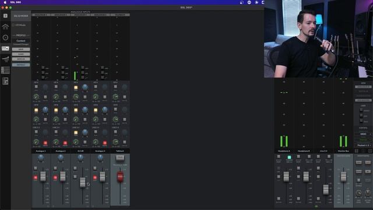Toggle the lit HP B send on Analogue 2

[x=56, y=110]
